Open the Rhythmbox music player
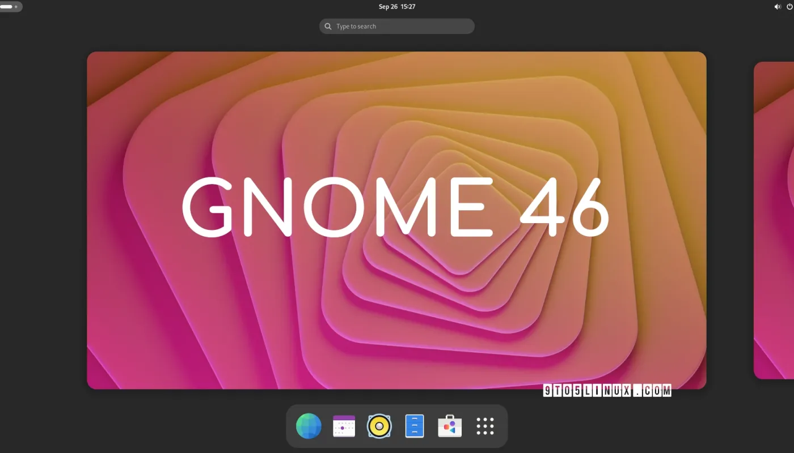Image resolution: width=794 pixels, height=453 pixels. [x=379, y=426]
